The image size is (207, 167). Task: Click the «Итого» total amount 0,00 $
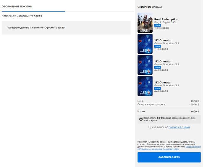pyautogui.click(x=195, y=111)
